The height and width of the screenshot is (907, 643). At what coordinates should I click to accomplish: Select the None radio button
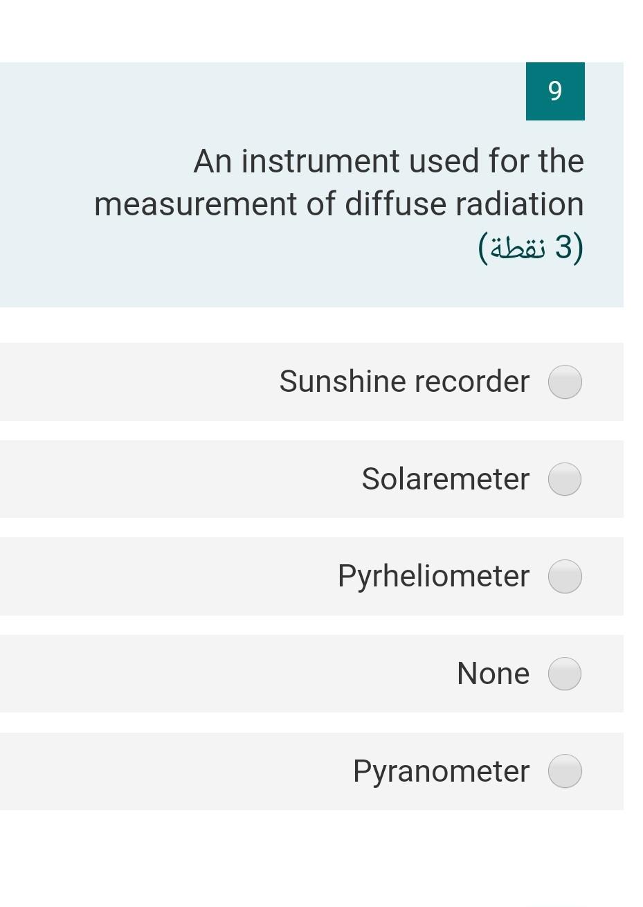pyautogui.click(x=565, y=672)
